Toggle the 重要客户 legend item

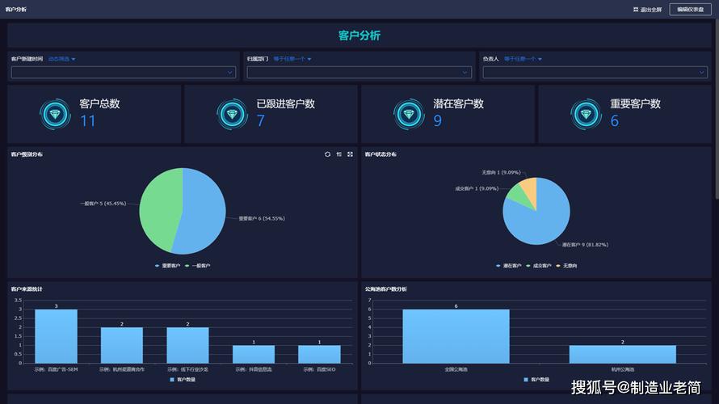pos(168,266)
